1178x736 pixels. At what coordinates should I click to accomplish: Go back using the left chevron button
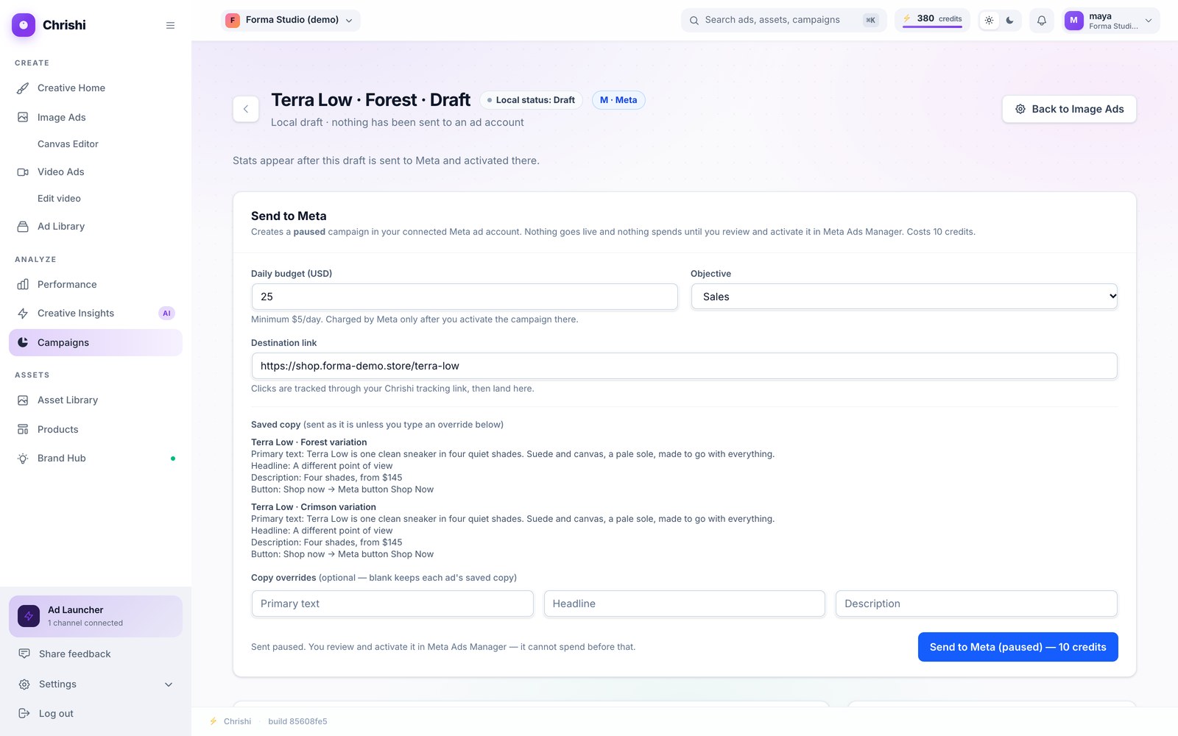coord(246,109)
